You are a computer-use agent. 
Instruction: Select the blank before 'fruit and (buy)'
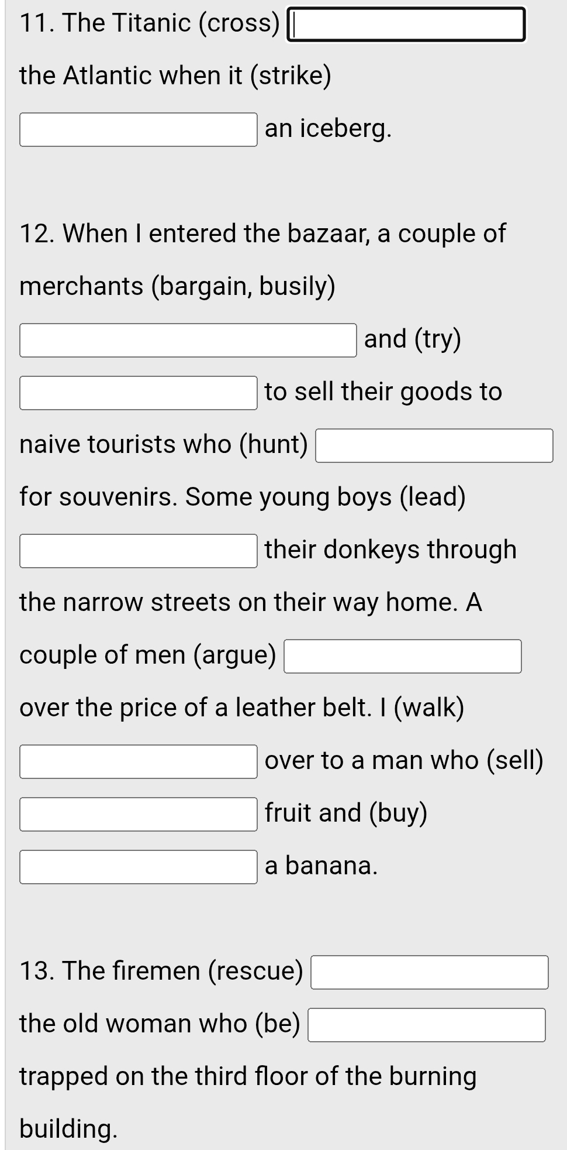(x=139, y=814)
